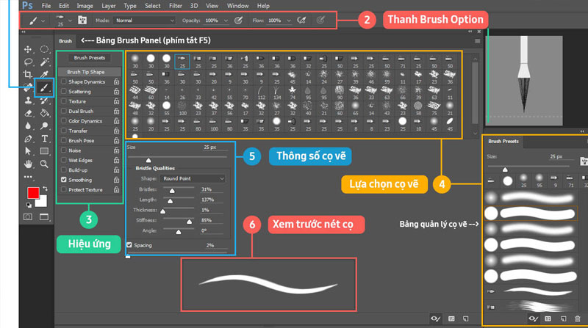Uncheck the Spacing checkbox

[129, 245]
